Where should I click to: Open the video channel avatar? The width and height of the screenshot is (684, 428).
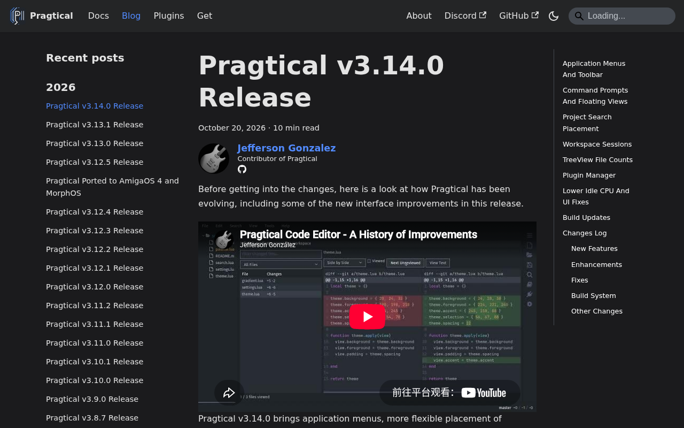[x=224, y=239]
